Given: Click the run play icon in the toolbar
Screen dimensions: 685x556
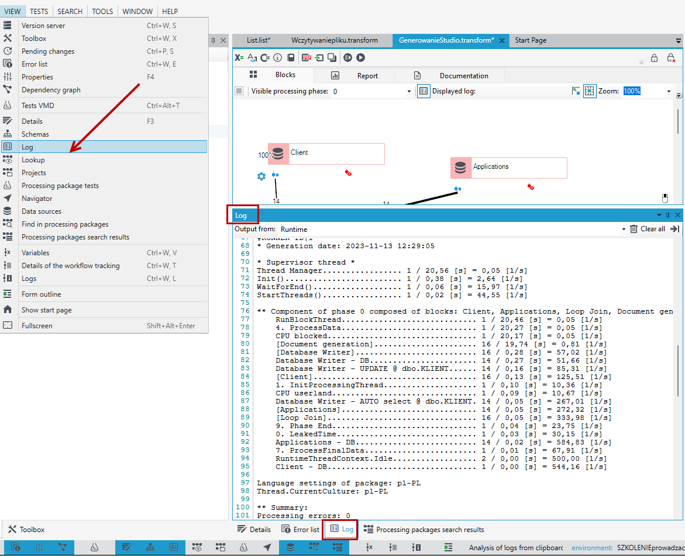Looking at the screenshot, I should coord(360,58).
